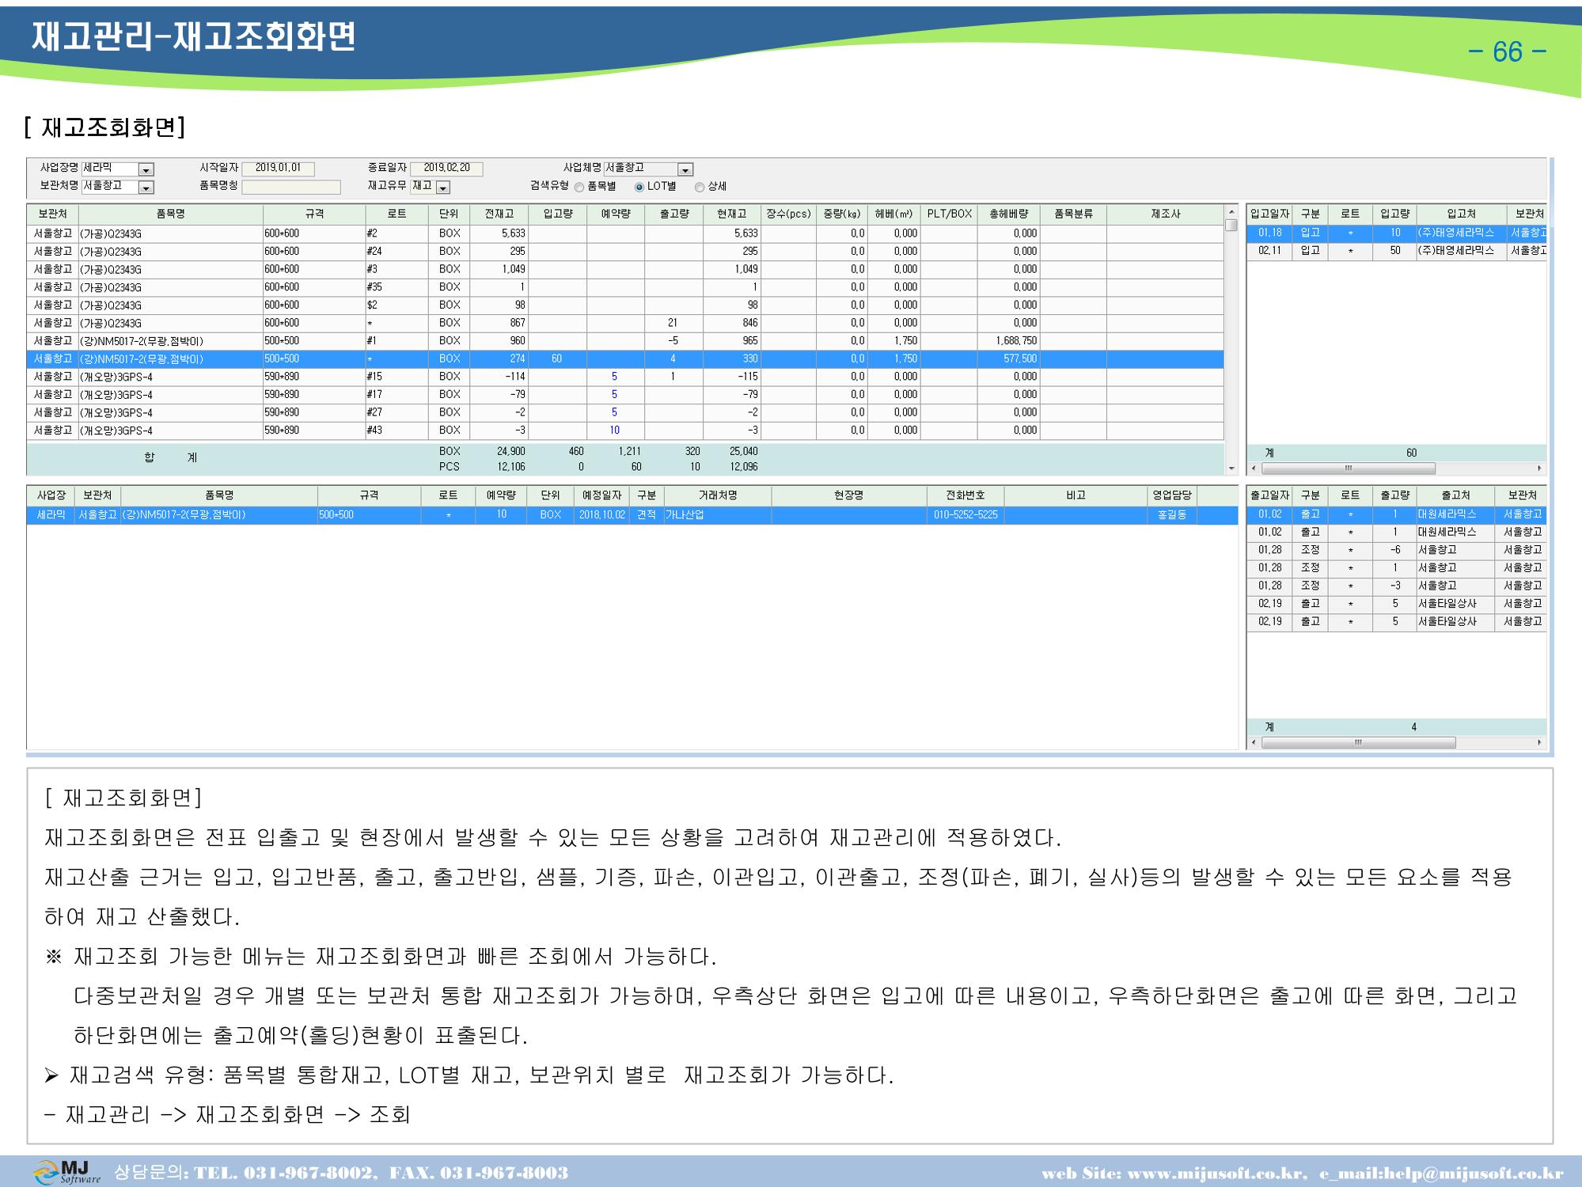
Task: Select the (가공)Q2343G row with lot $2
Action: pyautogui.click(x=625, y=305)
